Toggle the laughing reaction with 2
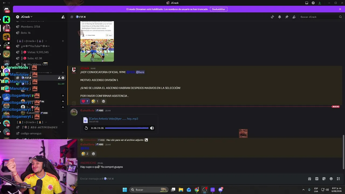The height and width of the screenshot is (194, 345). tap(85, 154)
